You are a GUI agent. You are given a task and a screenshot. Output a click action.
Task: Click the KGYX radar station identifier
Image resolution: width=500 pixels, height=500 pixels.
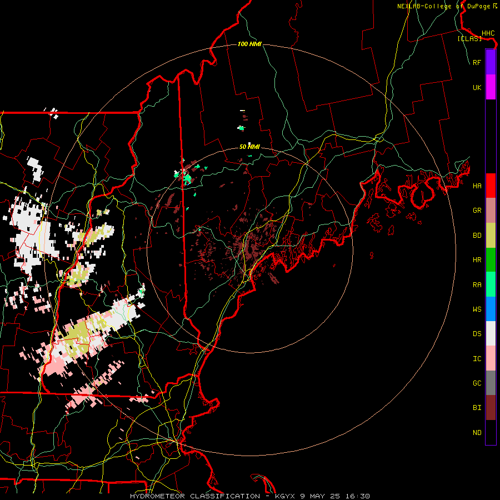285,496
